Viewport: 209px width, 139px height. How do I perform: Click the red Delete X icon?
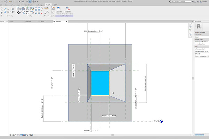coord(42,13)
